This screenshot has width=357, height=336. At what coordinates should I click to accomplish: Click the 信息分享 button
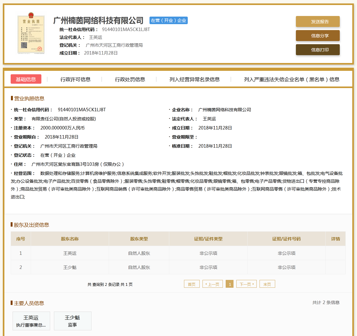318,36
